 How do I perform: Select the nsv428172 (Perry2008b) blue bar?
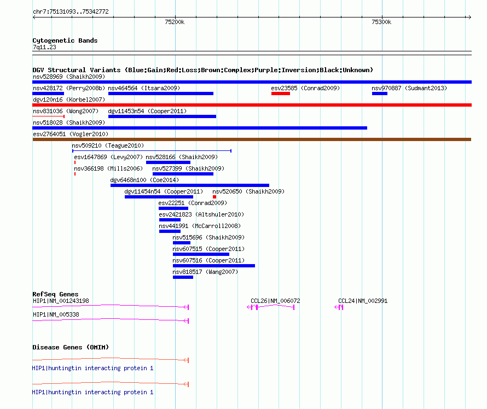tap(48, 94)
